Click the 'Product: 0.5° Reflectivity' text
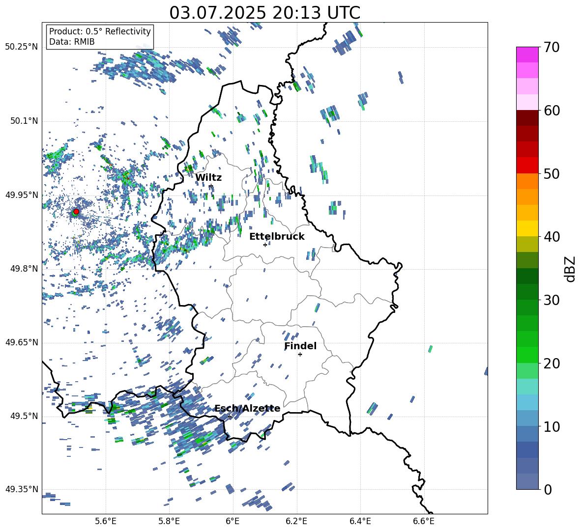The width and height of the screenshot is (582, 531). (100, 31)
